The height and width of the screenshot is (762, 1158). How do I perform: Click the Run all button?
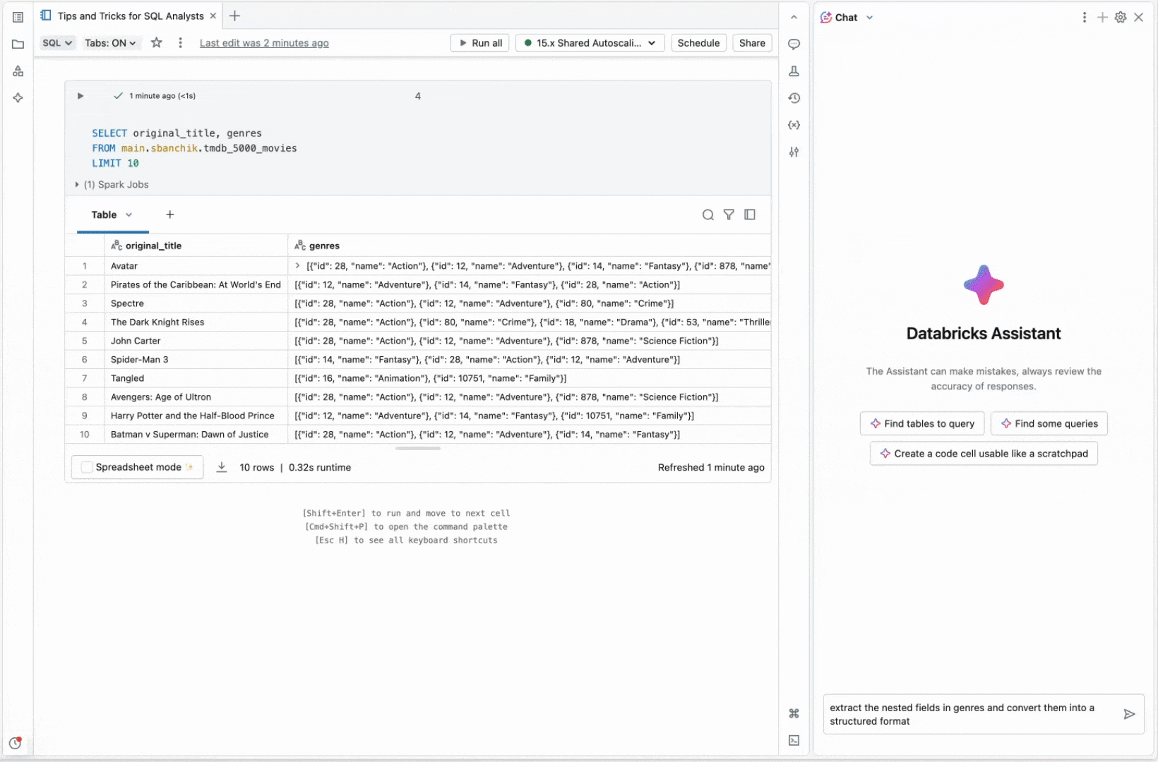[x=479, y=42]
